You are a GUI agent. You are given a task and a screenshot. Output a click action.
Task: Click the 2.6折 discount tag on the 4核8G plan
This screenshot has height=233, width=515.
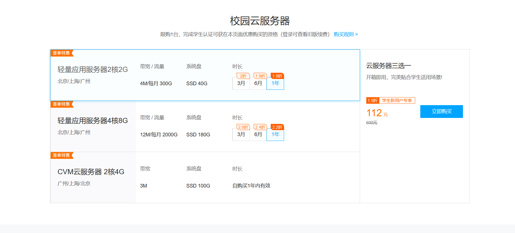point(243,127)
